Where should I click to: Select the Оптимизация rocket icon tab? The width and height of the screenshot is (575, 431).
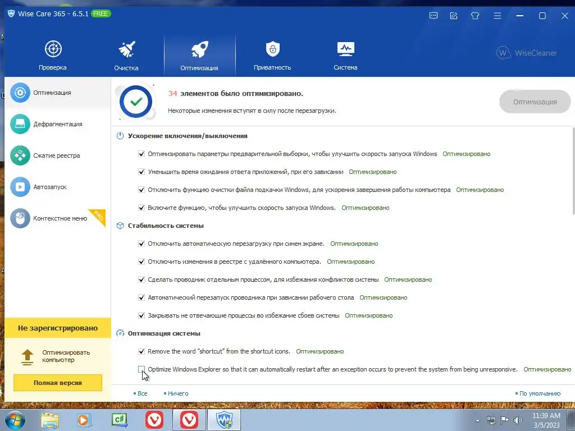pos(199,56)
